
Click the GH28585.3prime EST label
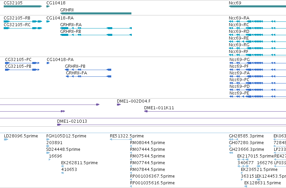246,136
